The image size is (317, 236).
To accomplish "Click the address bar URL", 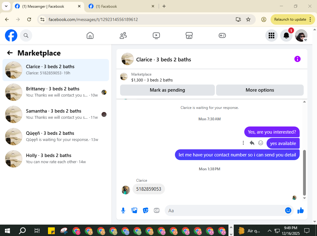I will [x=93, y=19].
